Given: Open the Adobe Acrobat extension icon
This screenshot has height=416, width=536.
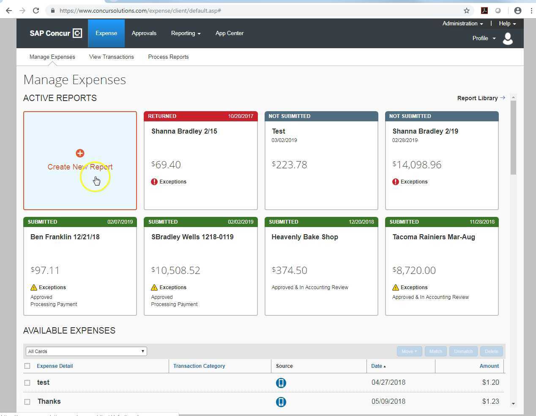Looking at the screenshot, I should [484, 11].
